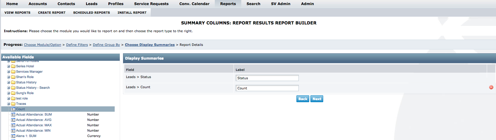Click the test role folder icon
This screenshot has width=496, height=140.
coord(13,98)
